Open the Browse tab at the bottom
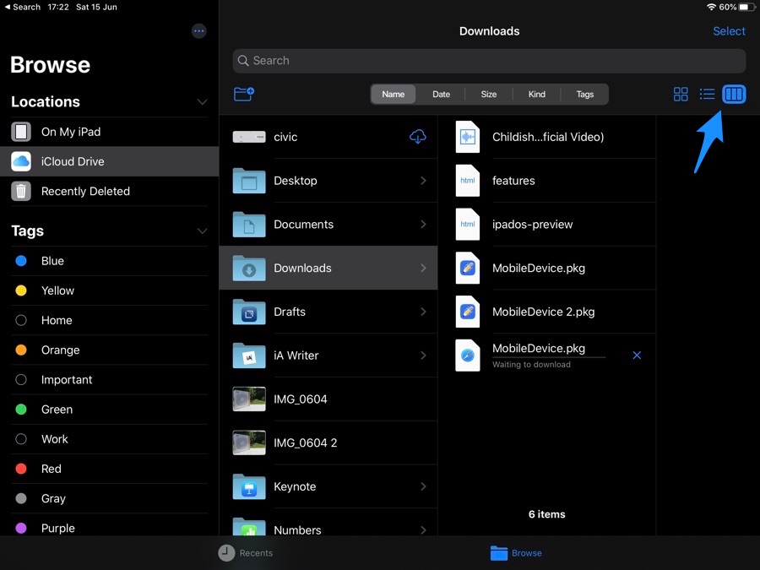The width and height of the screenshot is (760, 570). click(x=516, y=552)
